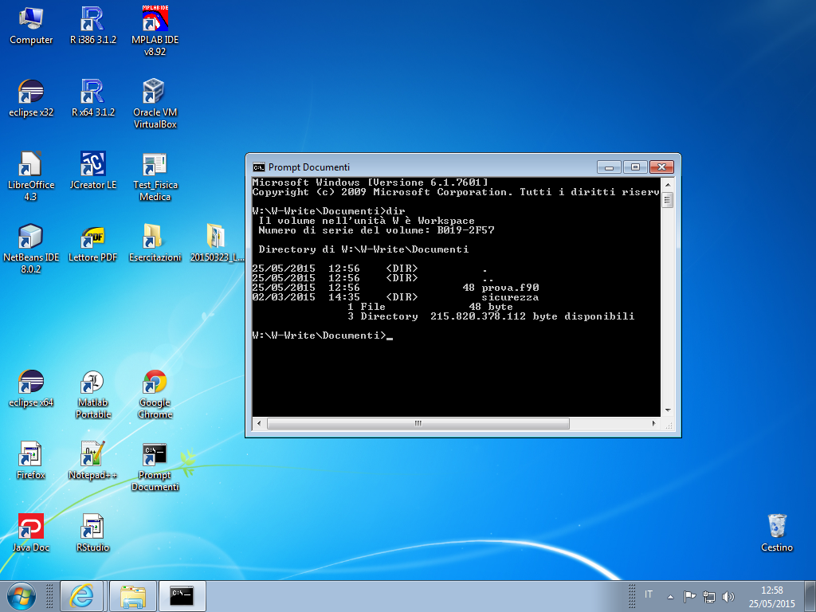Open the IT input language selector
This screenshot has width=816, height=612.
tap(649, 595)
